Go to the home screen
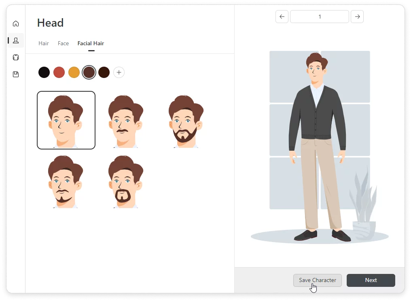Image resolution: width=411 pixels, height=301 pixels. [16, 23]
